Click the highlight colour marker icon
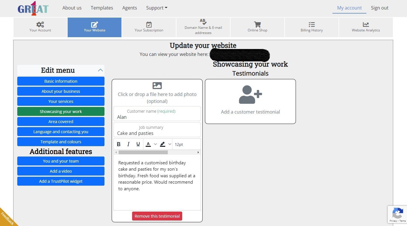 (162, 144)
